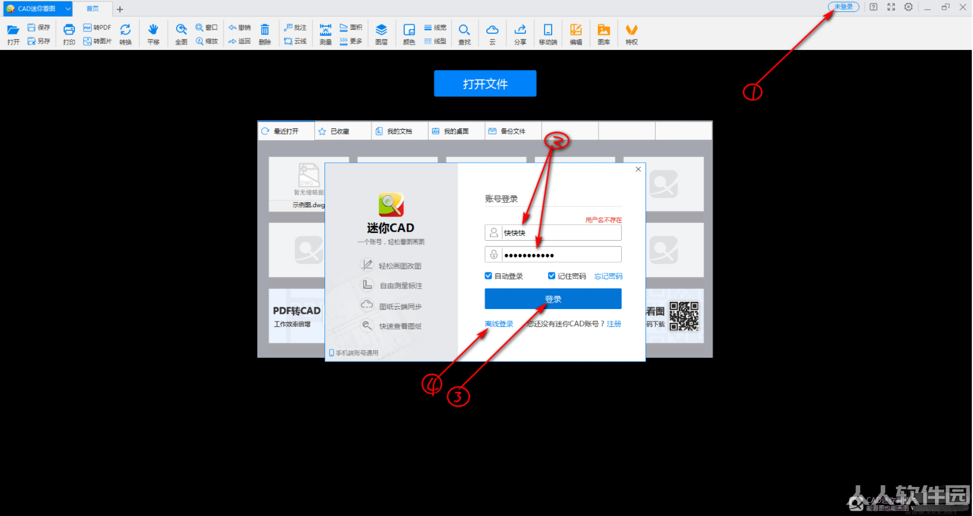Click the blue 登录 login button
The image size is (973, 516).
[x=553, y=299]
